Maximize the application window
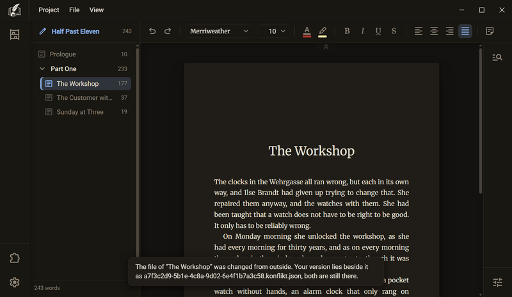This screenshot has width=512, height=297. 482,10
